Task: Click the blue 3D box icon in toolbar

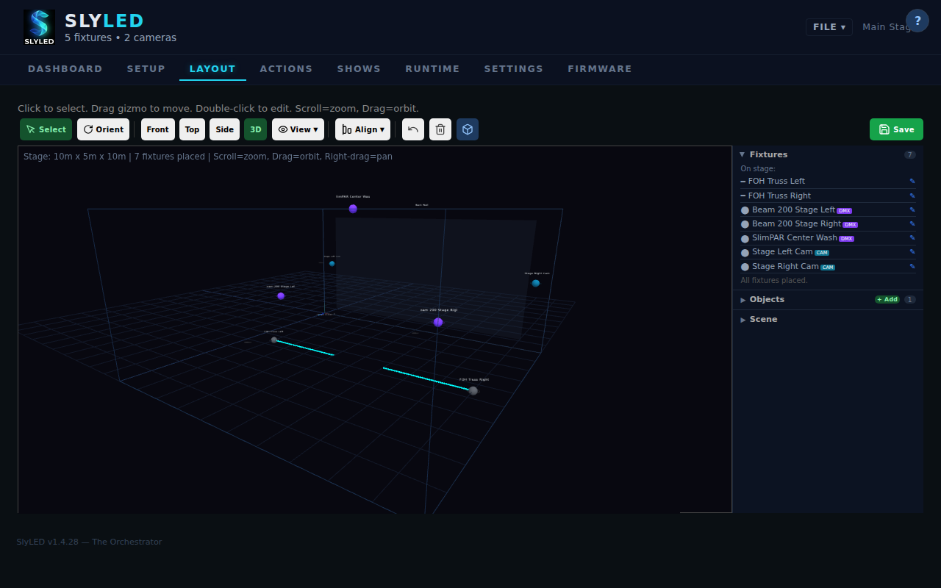Action: click(468, 129)
